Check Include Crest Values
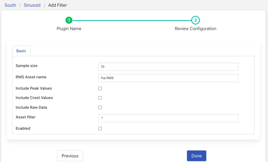 [x=100, y=98]
